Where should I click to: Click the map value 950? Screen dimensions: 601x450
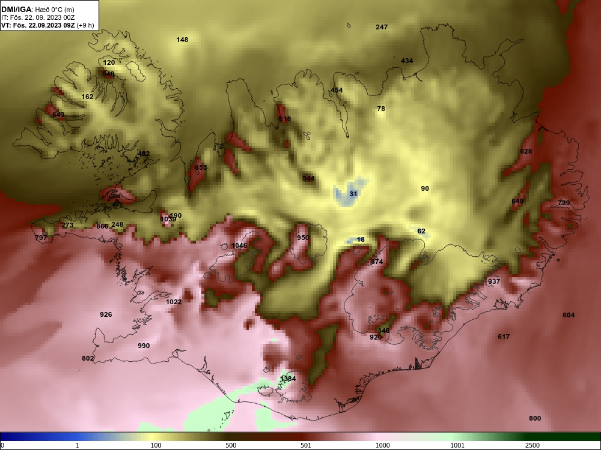point(303,238)
